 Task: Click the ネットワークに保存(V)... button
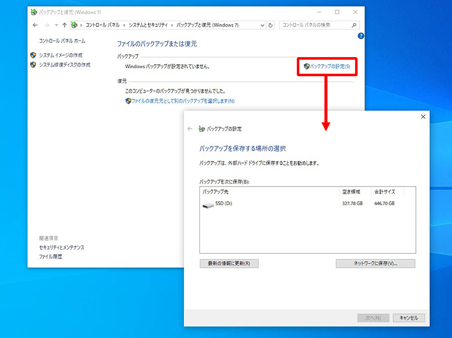[375, 263]
